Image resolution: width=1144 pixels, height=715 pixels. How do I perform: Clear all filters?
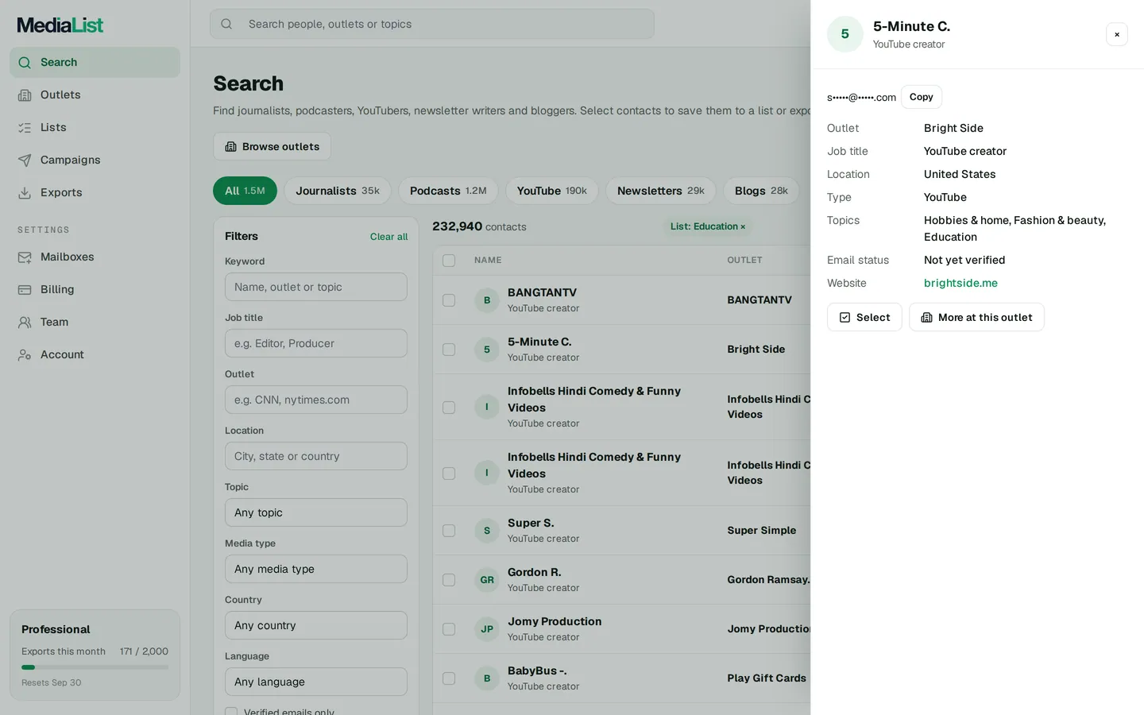(388, 237)
